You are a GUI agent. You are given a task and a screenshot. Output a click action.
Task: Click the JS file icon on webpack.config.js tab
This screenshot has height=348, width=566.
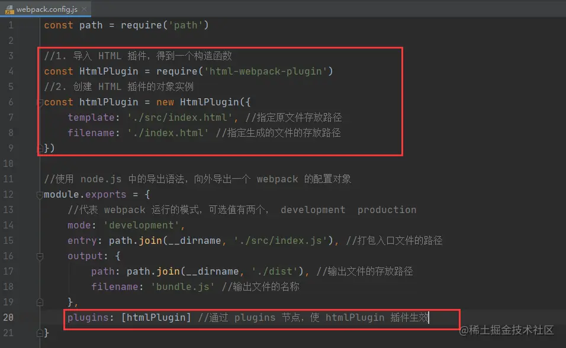[9, 9]
